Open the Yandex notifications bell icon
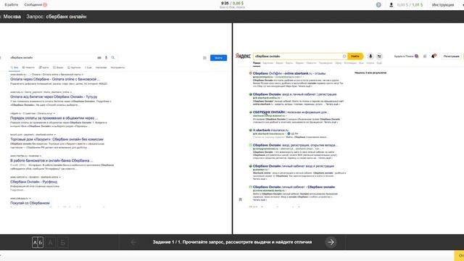This screenshot has width=464, height=261. [434, 56]
